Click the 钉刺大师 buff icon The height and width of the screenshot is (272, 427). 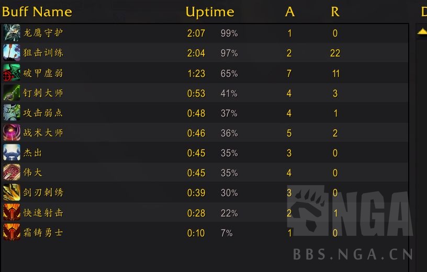[x=12, y=93]
